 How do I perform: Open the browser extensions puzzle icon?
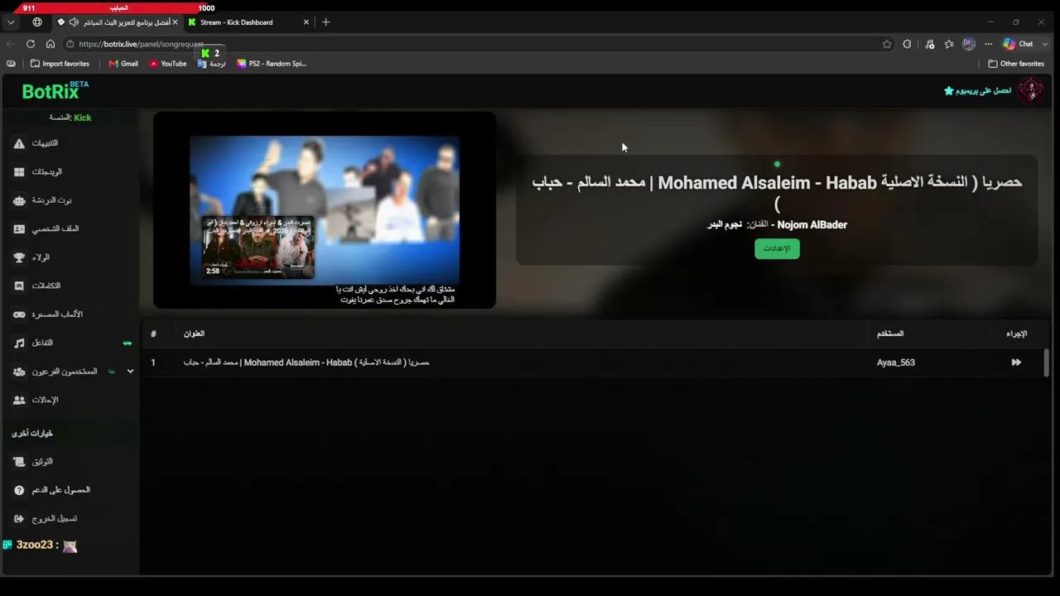[908, 44]
